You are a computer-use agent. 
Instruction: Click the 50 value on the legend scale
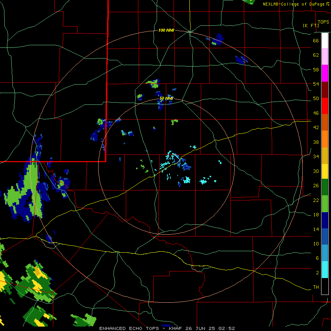click(316, 99)
